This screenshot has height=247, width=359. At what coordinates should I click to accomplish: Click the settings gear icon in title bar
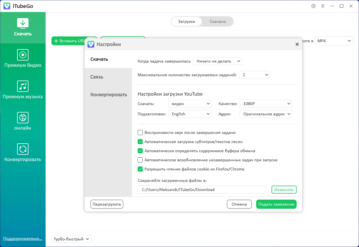tap(313, 6)
